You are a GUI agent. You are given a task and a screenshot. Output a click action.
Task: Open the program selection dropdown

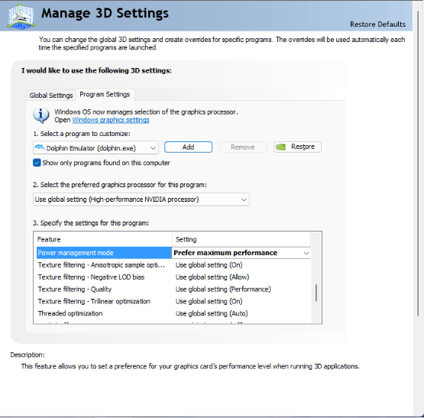click(x=95, y=148)
